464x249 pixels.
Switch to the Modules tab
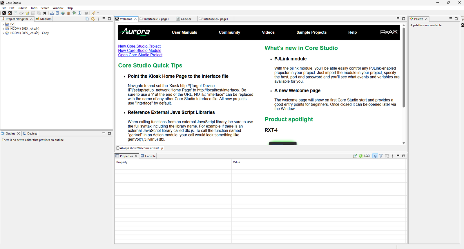pyautogui.click(x=43, y=19)
